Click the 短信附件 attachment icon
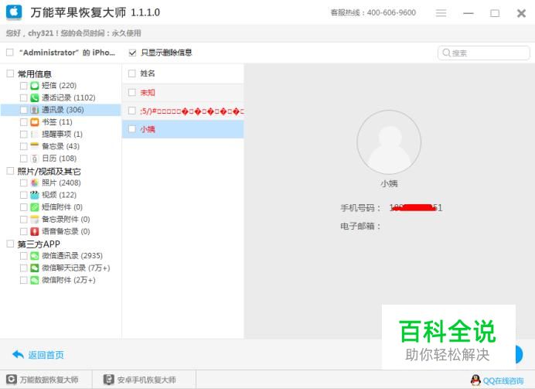 [x=35, y=206]
